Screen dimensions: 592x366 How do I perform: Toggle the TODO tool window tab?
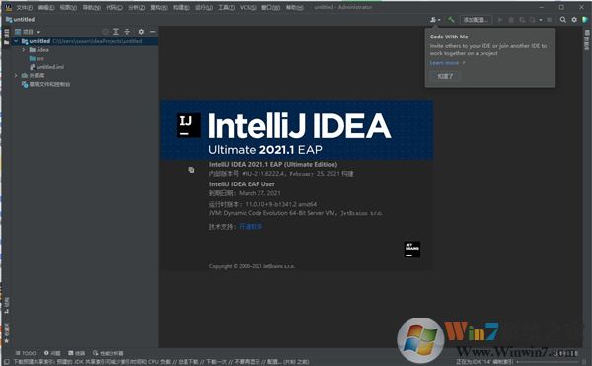pos(26,353)
